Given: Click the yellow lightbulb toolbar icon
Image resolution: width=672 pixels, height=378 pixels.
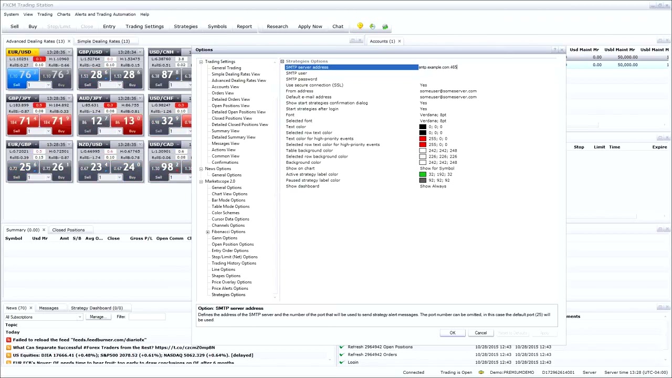Looking at the screenshot, I should click(x=360, y=26).
